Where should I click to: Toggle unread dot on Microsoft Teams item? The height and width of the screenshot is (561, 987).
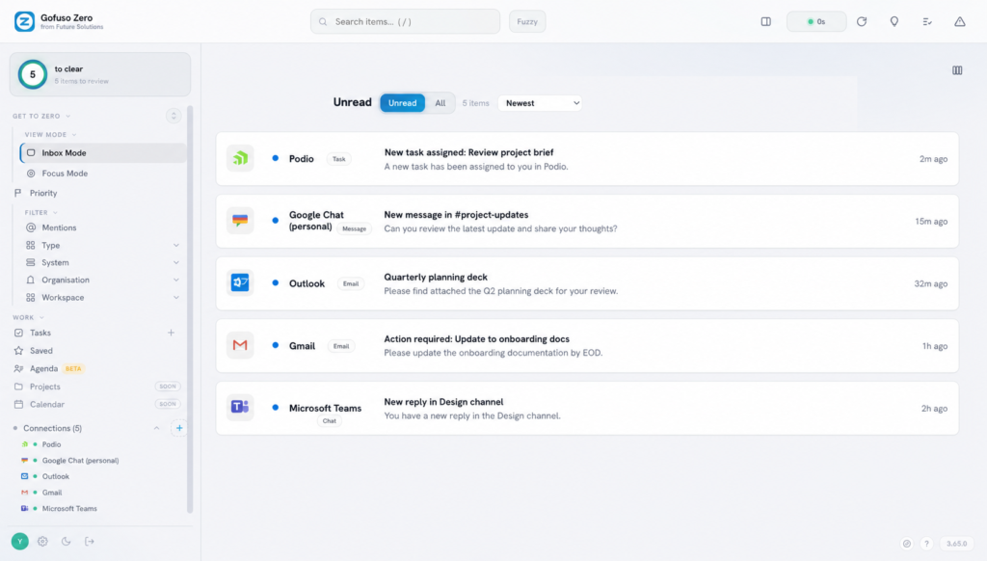pos(275,408)
